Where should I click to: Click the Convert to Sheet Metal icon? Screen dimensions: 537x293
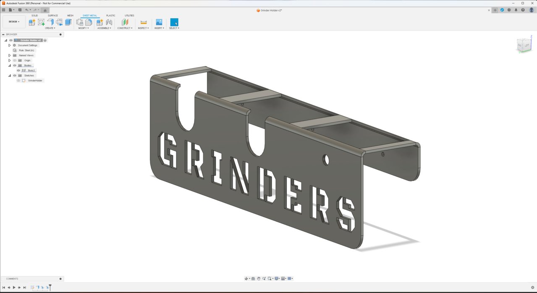(x=89, y=22)
